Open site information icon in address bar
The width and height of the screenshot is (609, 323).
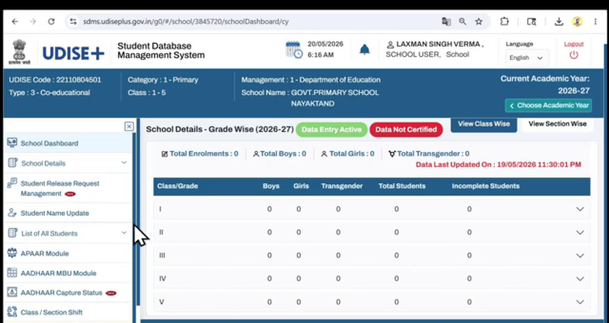[x=73, y=22]
